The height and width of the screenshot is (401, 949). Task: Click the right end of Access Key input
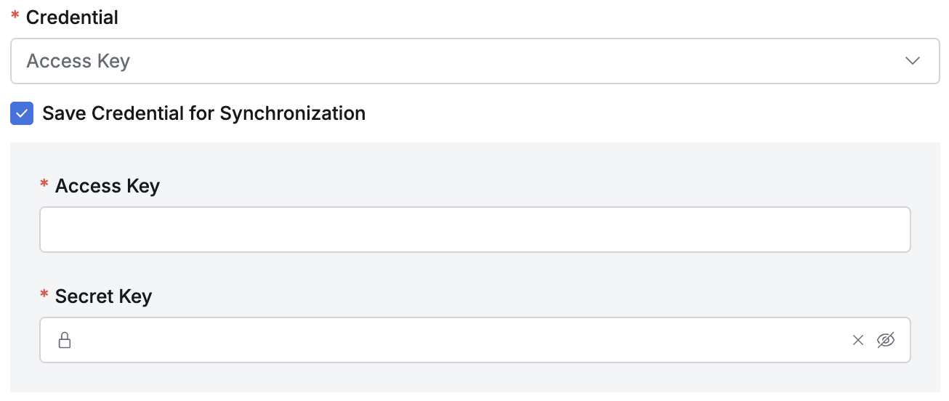(887, 230)
